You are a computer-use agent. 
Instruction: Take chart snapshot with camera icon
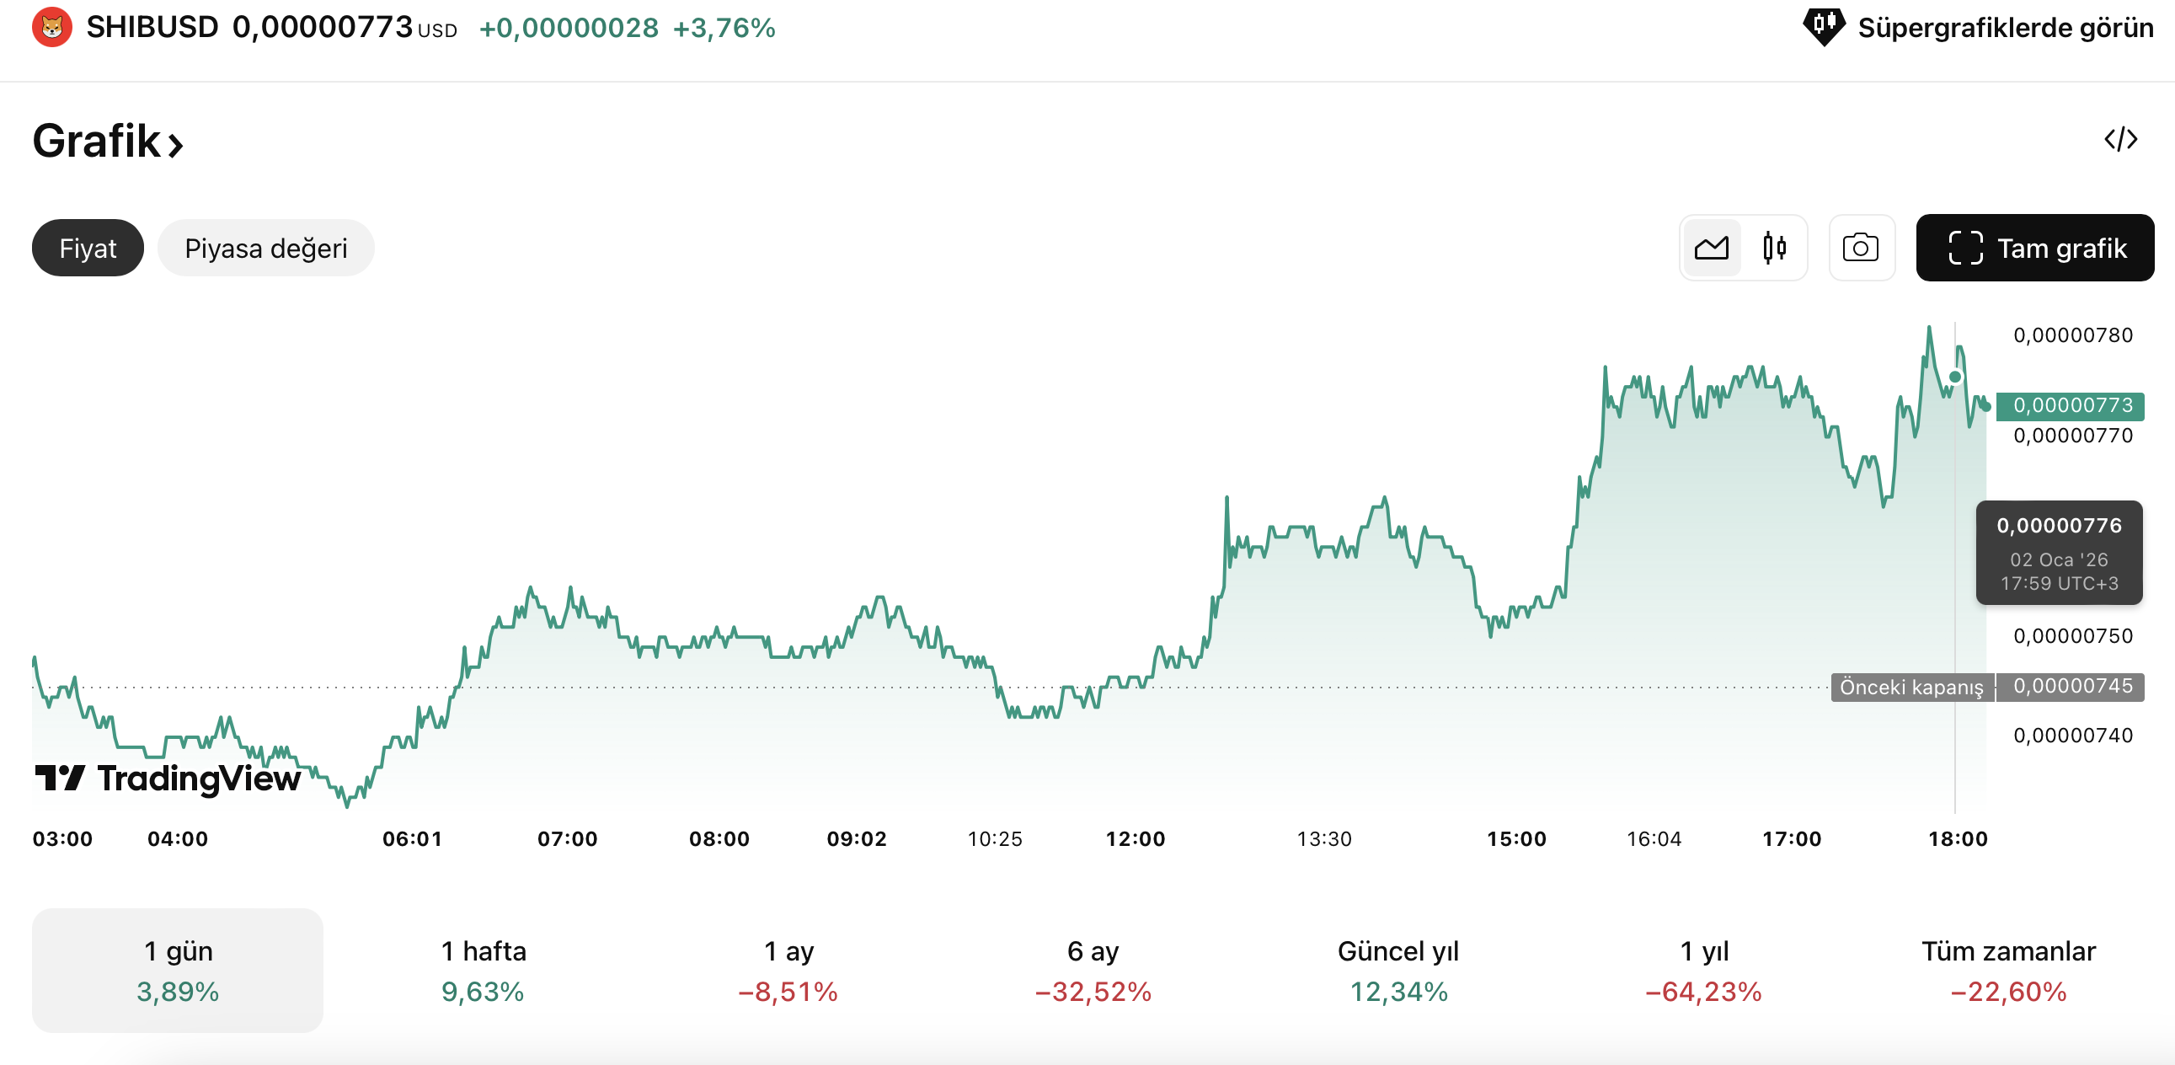pyautogui.click(x=1860, y=249)
